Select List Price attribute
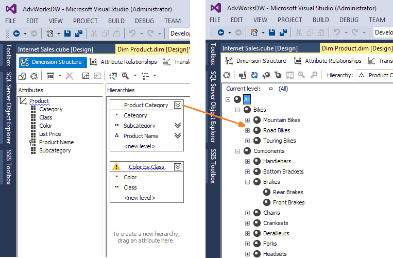Image resolution: width=393 pixels, height=258 pixels. pos(50,134)
